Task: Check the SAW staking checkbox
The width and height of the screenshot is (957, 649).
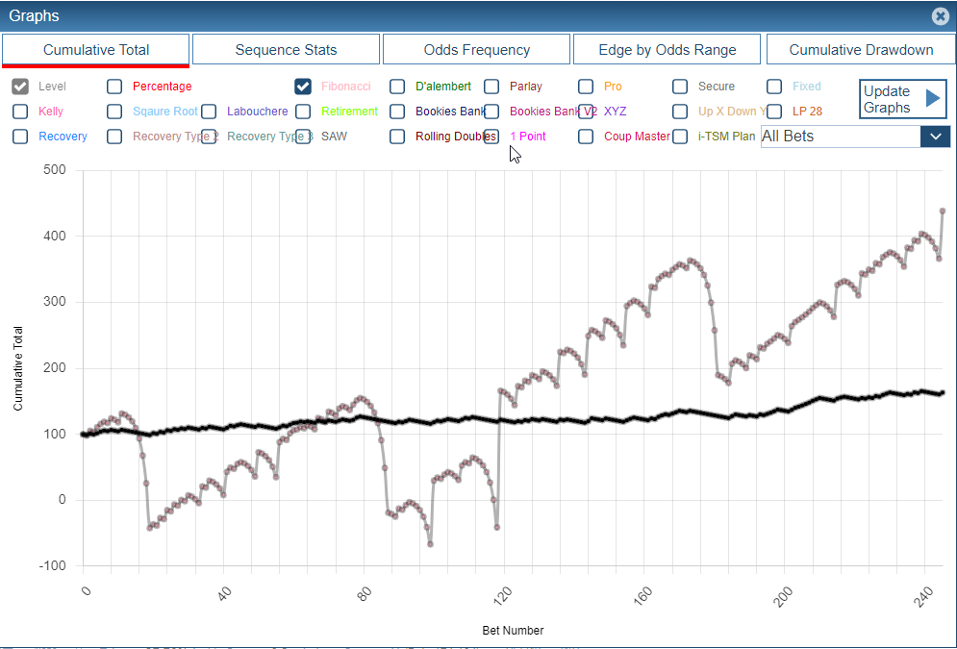Action: [x=303, y=136]
